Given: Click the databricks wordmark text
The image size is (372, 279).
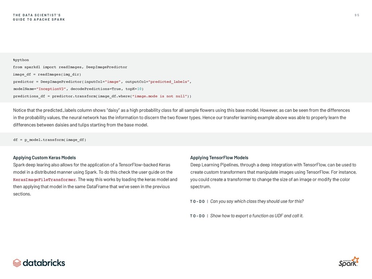Looking at the screenshot, I should click(44, 263).
